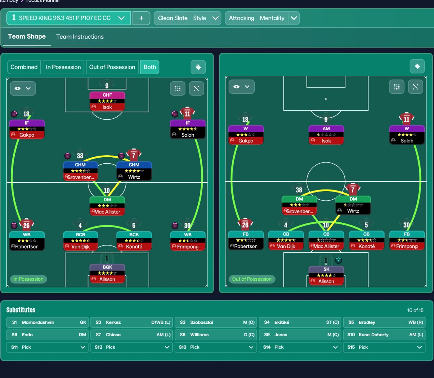The height and width of the screenshot is (378, 434).
Task: Switch the pitch view to In Possession
Action: (63, 67)
